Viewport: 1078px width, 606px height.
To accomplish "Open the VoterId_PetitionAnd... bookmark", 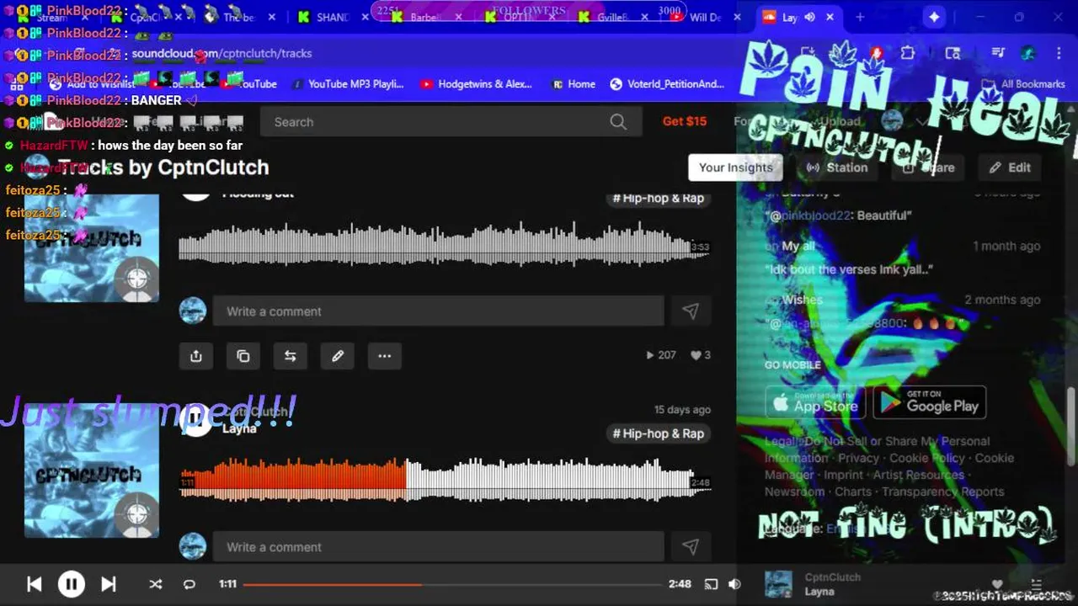I will (666, 84).
